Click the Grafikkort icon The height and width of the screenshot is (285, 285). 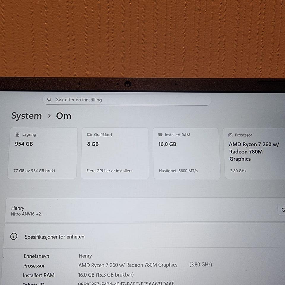[89, 135]
